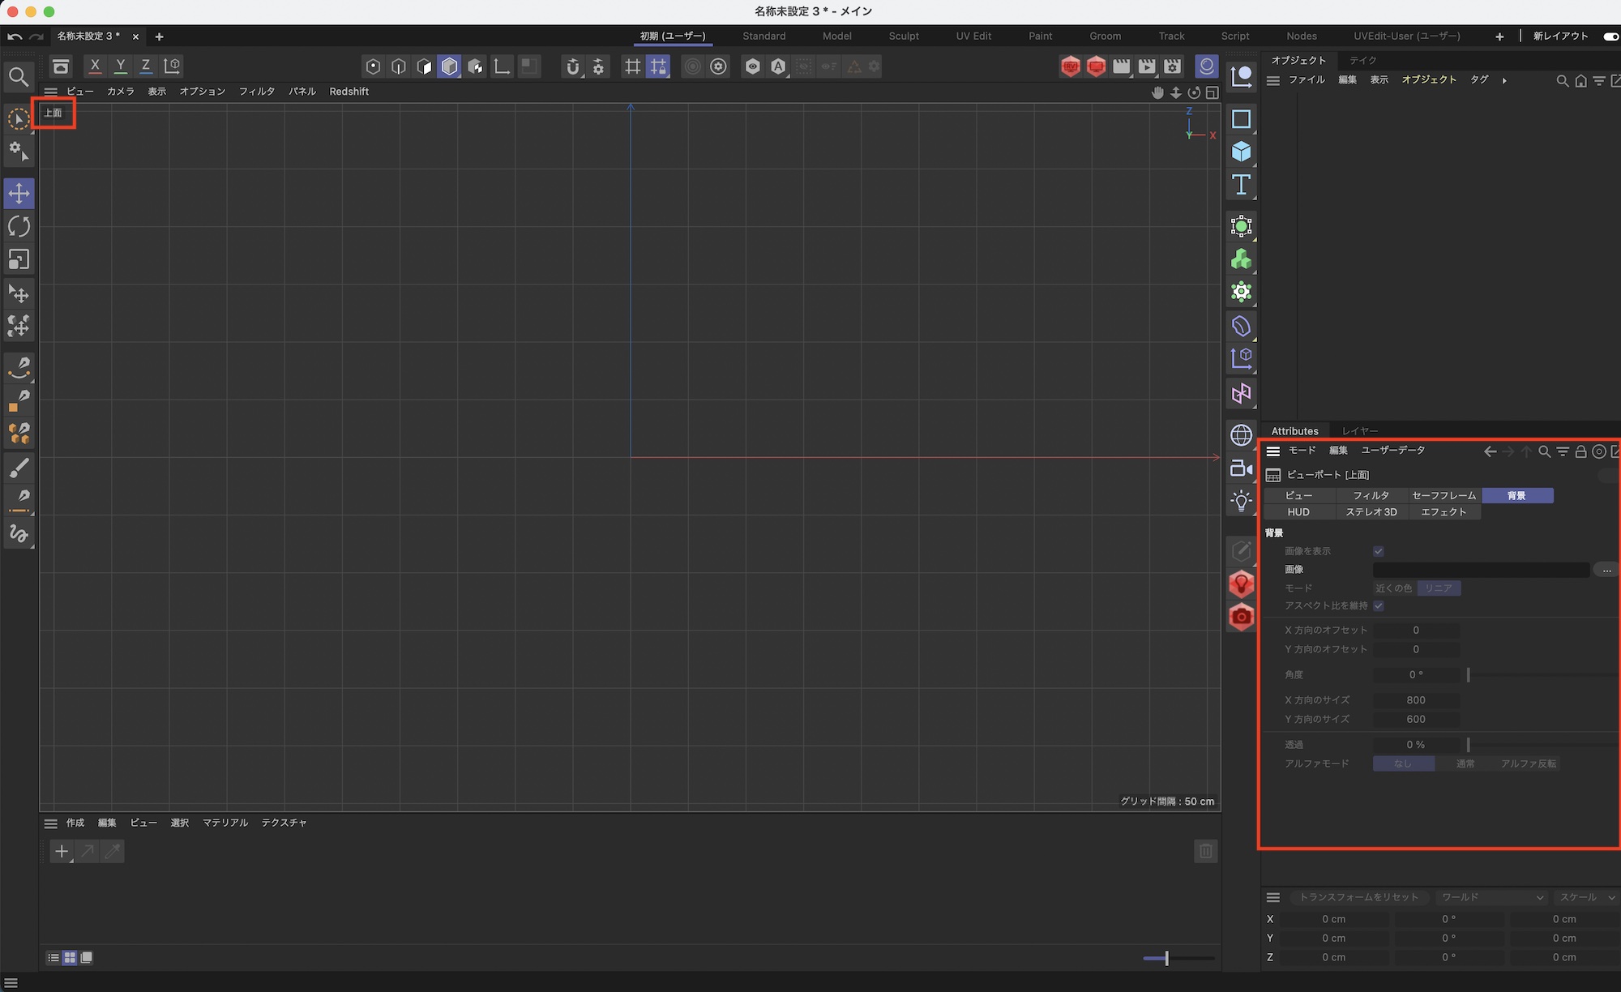Toggle the X axis lock
Screen dimensions: 1621x992
tap(95, 66)
